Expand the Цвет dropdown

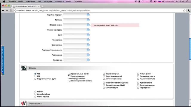tap(76, 35)
